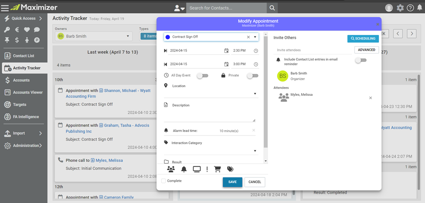
Task: Click the ADVANCED button
Action: [x=367, y=50]
